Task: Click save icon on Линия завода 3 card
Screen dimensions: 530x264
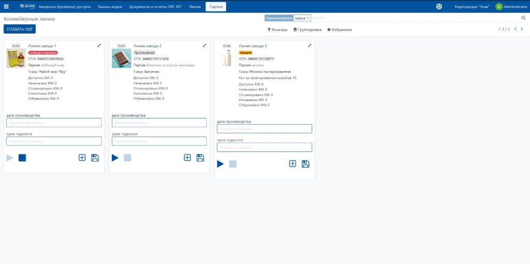Action: 305,164
